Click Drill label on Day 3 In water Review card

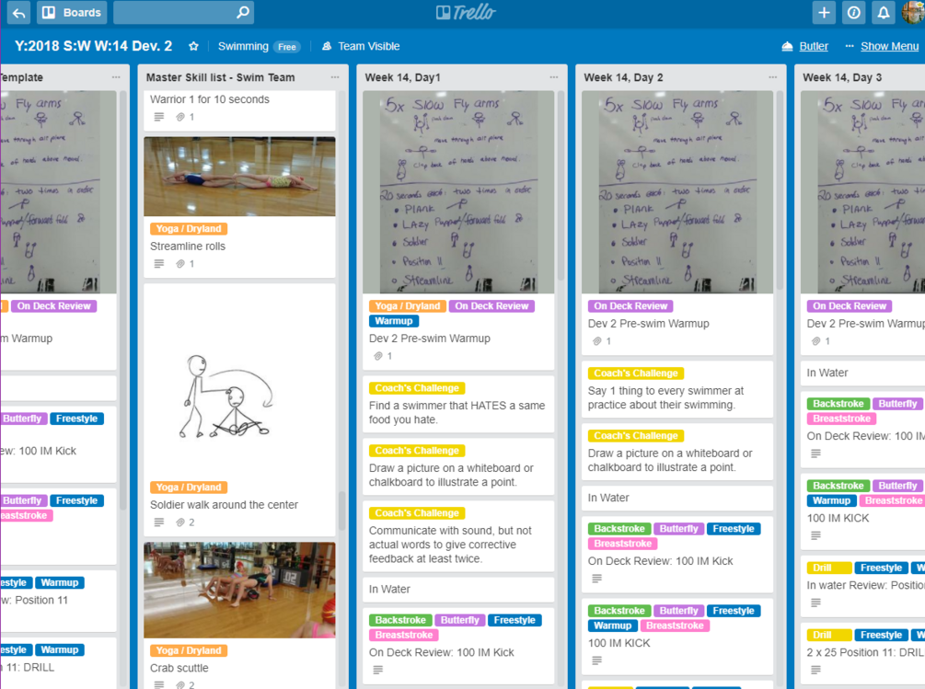coord(829,568)
